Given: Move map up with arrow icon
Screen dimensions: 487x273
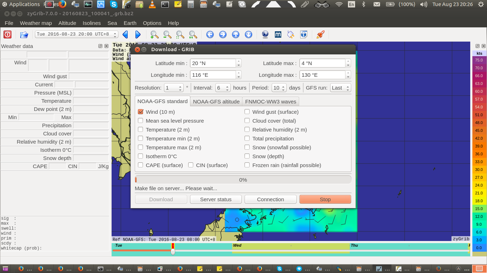Looking at the screenshot, I should 236,34.
